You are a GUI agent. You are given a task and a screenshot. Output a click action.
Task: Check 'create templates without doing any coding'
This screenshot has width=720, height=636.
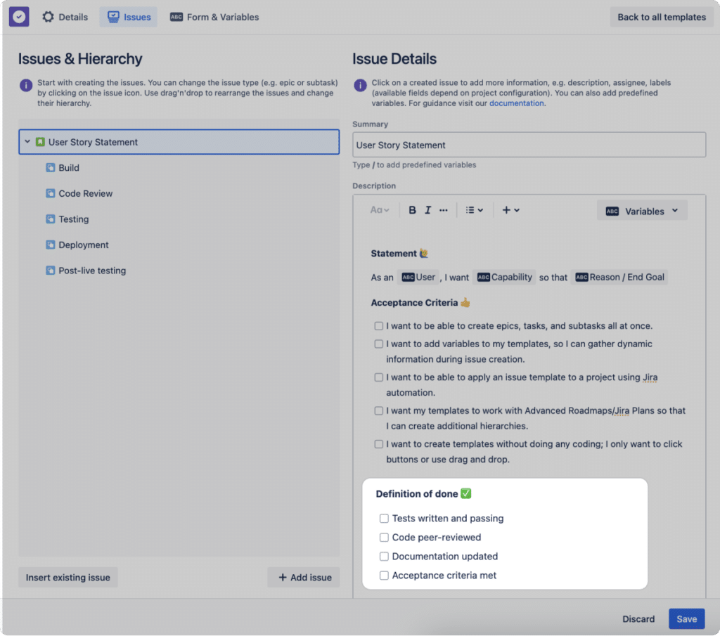click(x=378, y=444)
